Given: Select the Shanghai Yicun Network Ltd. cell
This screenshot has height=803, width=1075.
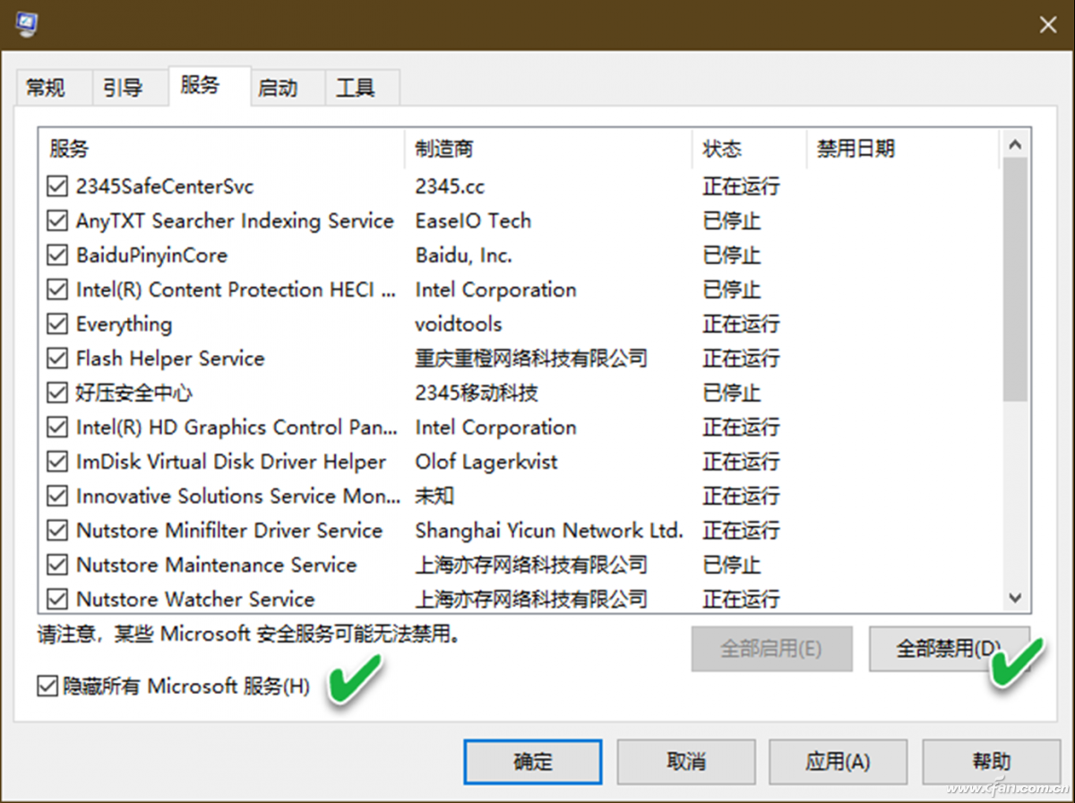Looking at the screenshot, I should [549, 531].
